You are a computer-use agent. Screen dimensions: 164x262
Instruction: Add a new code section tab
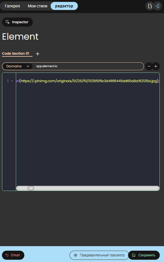tap(38, 54)
